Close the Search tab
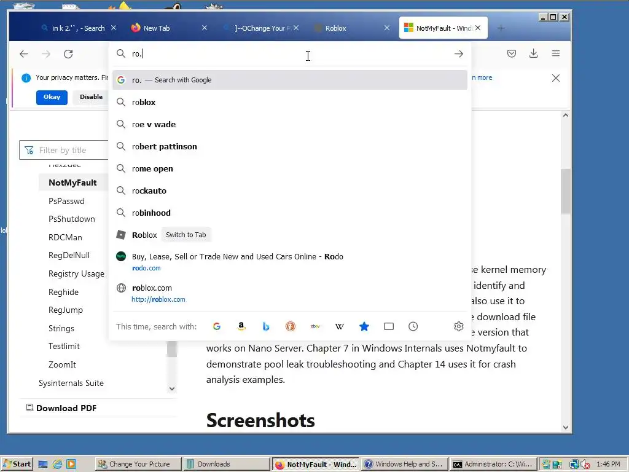 [x=114, y=28]
